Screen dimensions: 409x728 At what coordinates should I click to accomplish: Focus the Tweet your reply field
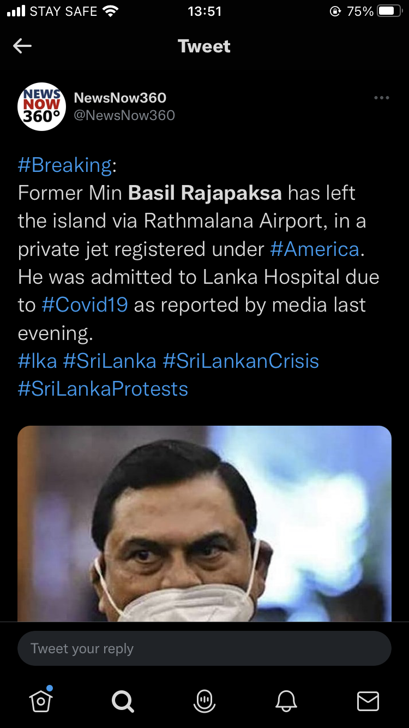[x=204, y=648]
